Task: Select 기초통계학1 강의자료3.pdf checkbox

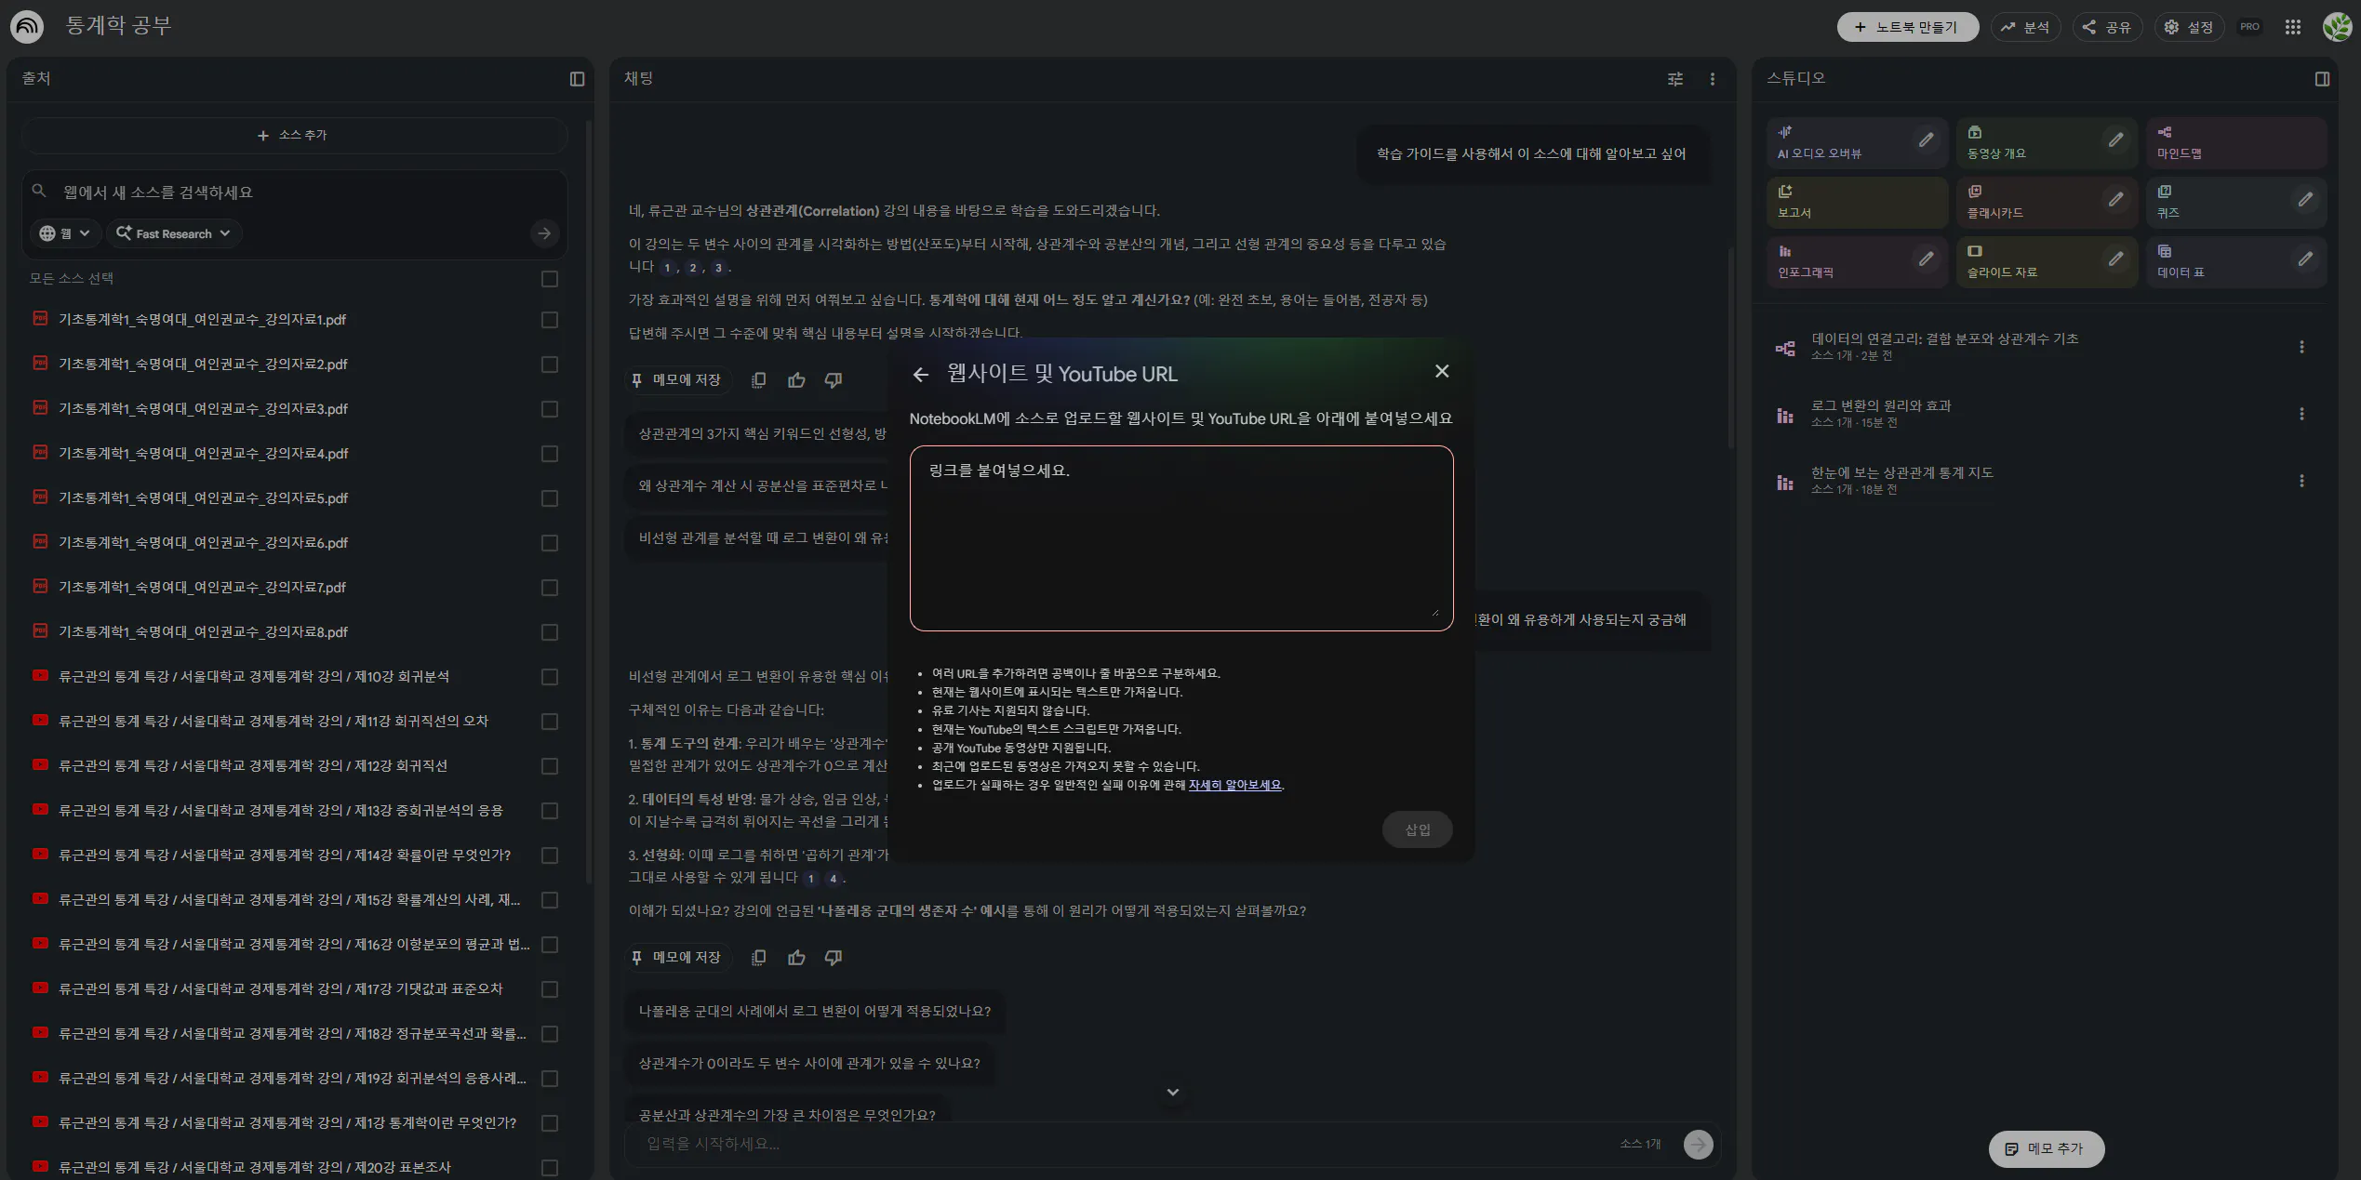Action: click(550, 409)
